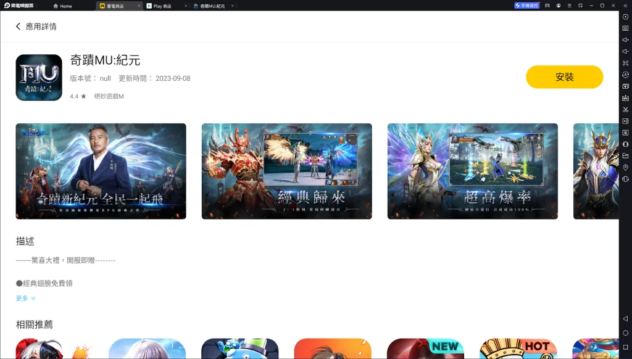Tap the Android home circle button
632x359 pixels.
click(625, 333)
